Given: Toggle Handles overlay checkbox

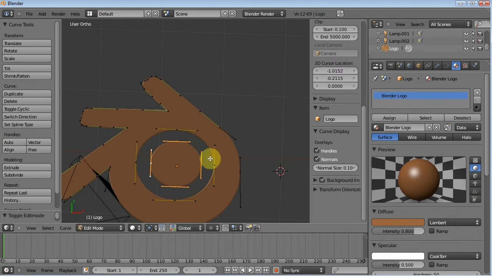Looking at the screenshot, I should pos(317,151).
